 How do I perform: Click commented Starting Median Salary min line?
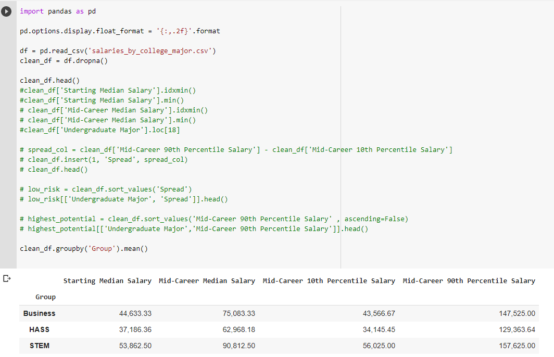click(x=102, y=100)
